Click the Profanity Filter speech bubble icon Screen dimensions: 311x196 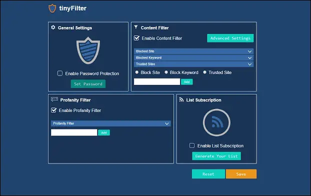54,99
